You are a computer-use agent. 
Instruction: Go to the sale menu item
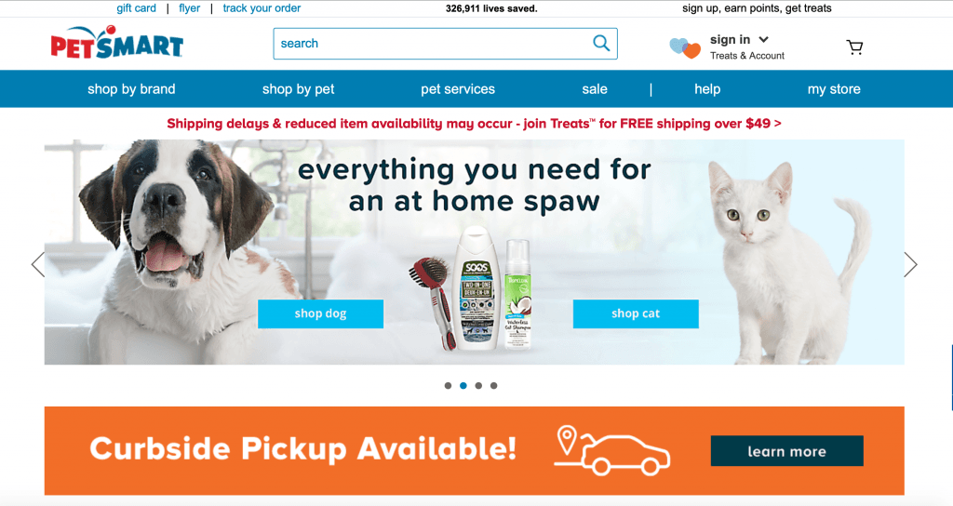(x=595, y=89)
